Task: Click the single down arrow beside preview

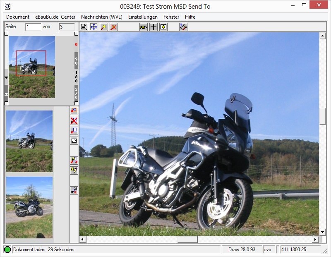Action: point(6,77)
